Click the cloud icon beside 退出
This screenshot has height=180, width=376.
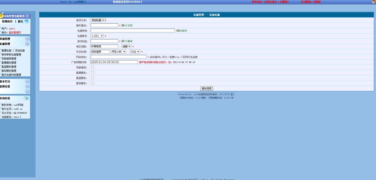(x=26, y=21)
